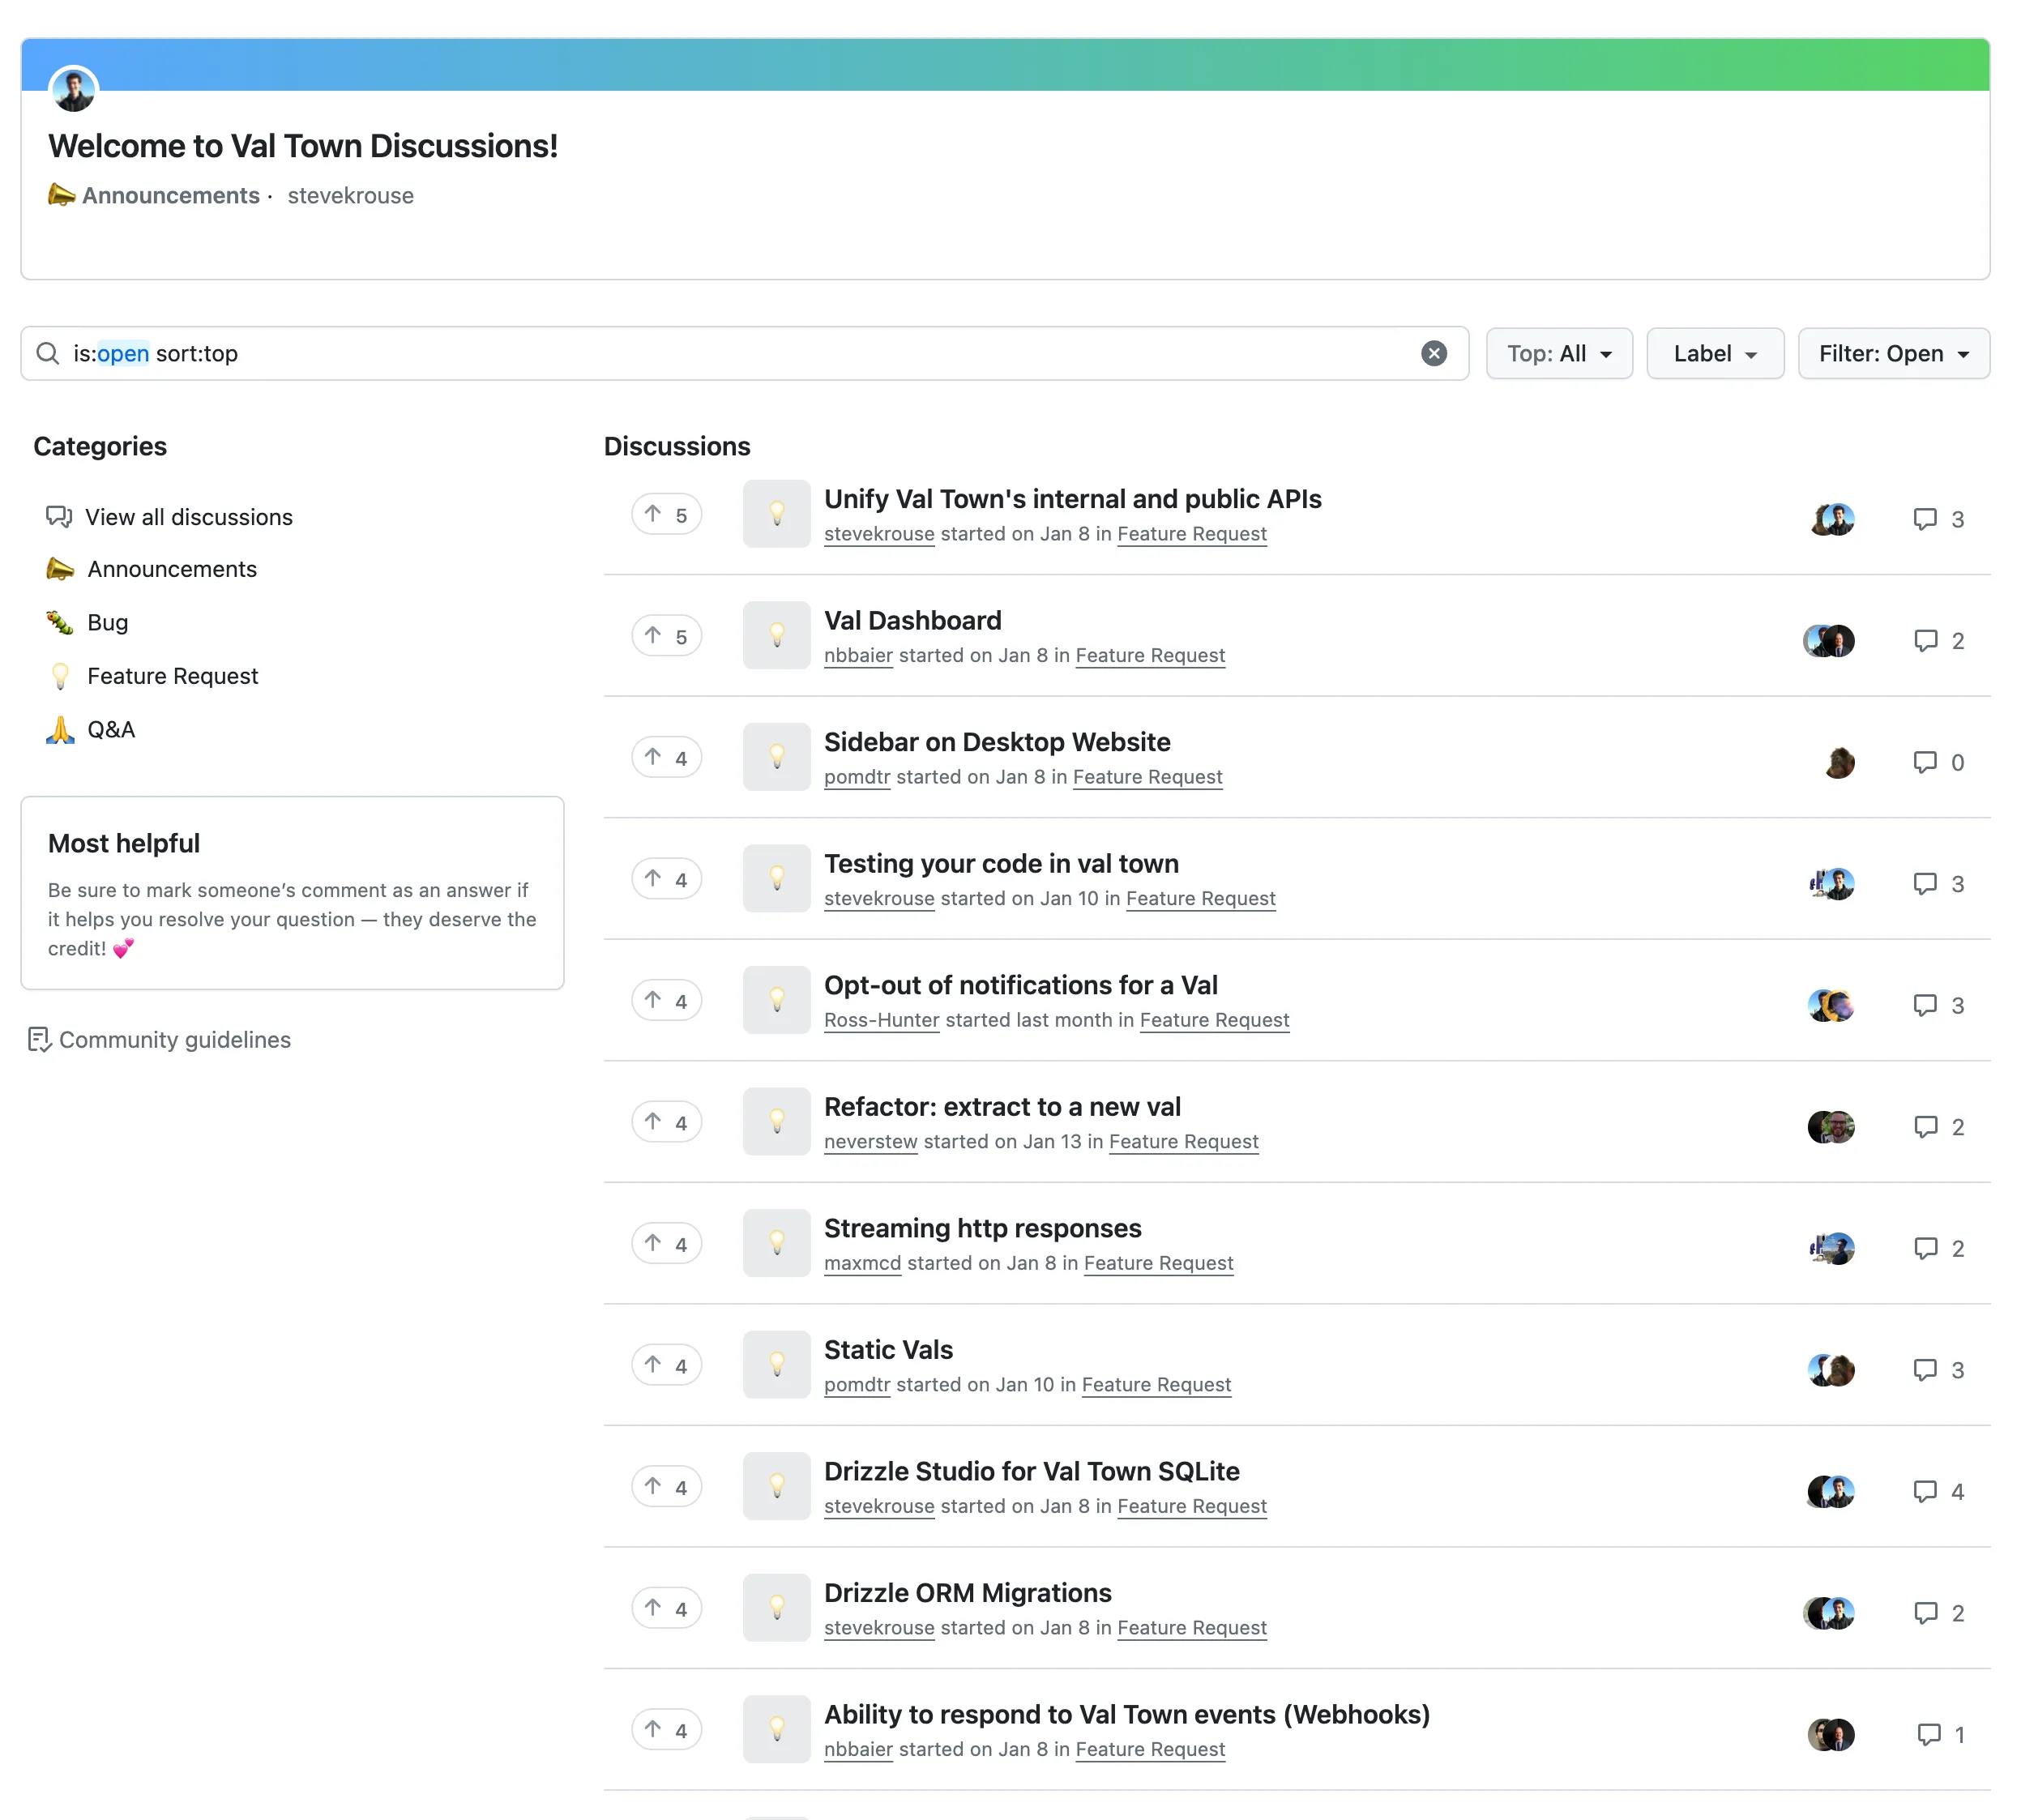Open the Filter: Open dropdown
The height and width of the screenshot is (1820, 2034).
click(x=1895, y=353)
